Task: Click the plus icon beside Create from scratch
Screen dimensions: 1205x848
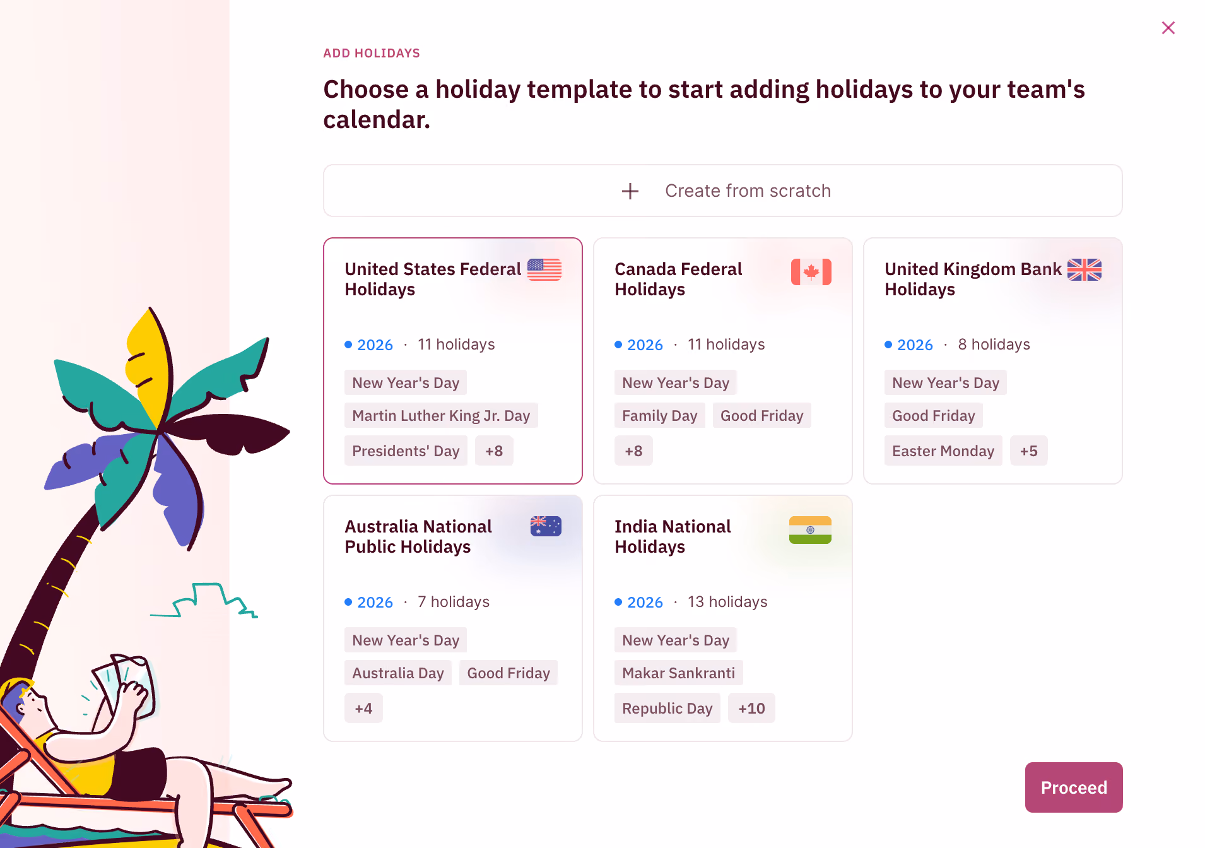Action: 630,191
